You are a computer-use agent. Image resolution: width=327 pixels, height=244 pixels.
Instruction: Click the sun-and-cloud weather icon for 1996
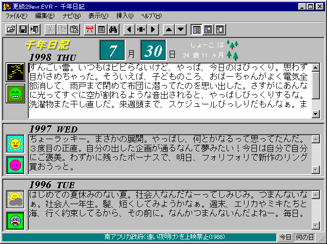coord(15,199)
